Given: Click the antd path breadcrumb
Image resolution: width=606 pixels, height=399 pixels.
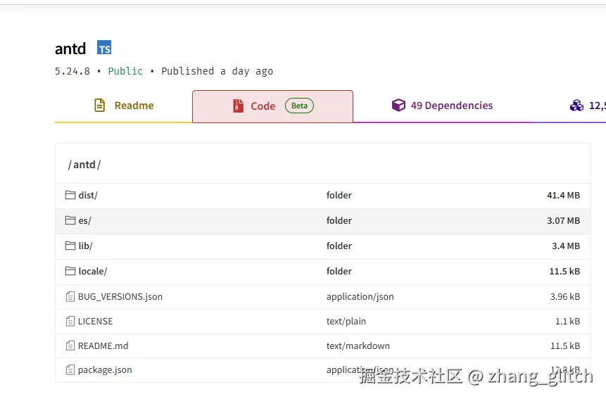Looking at the screenshot, I should point(84,165).
